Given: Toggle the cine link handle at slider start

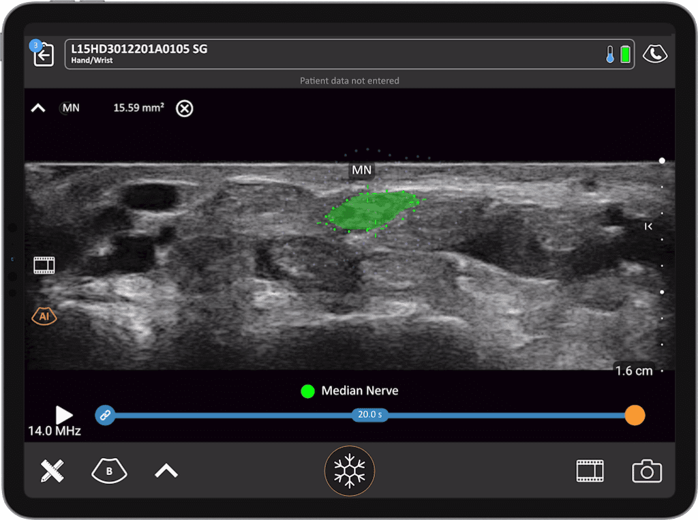Looking at the screenshot, I should point(105,414).
